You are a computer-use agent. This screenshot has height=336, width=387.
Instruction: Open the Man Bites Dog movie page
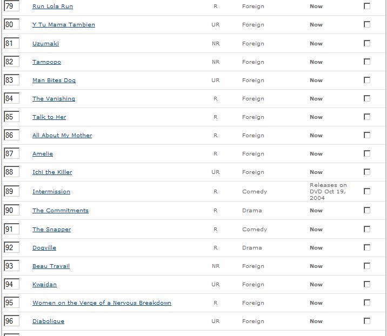54,80
